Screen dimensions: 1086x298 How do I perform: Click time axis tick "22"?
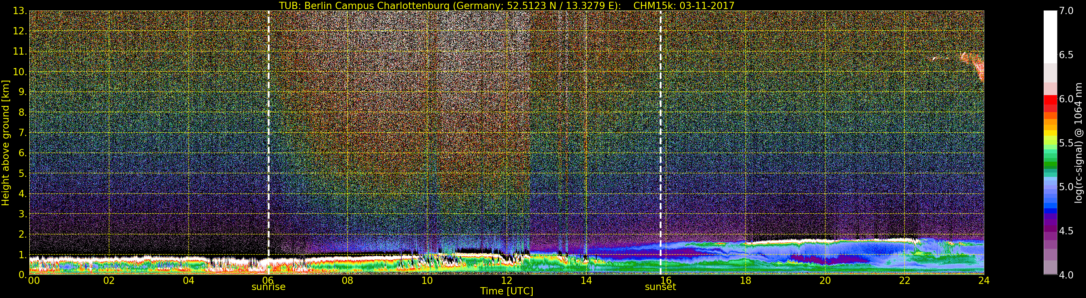point(905,281)
